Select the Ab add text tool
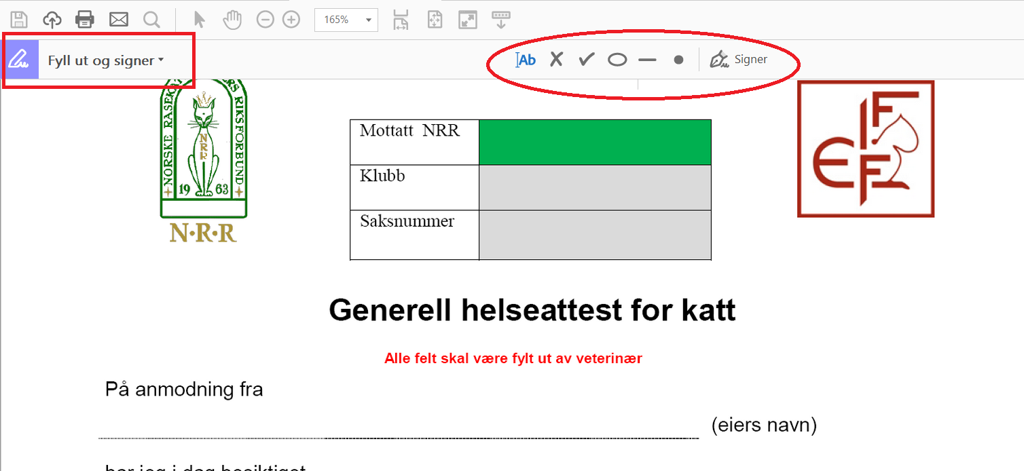1024x471 pixels. pyautogui.click(x=526, y=60)
